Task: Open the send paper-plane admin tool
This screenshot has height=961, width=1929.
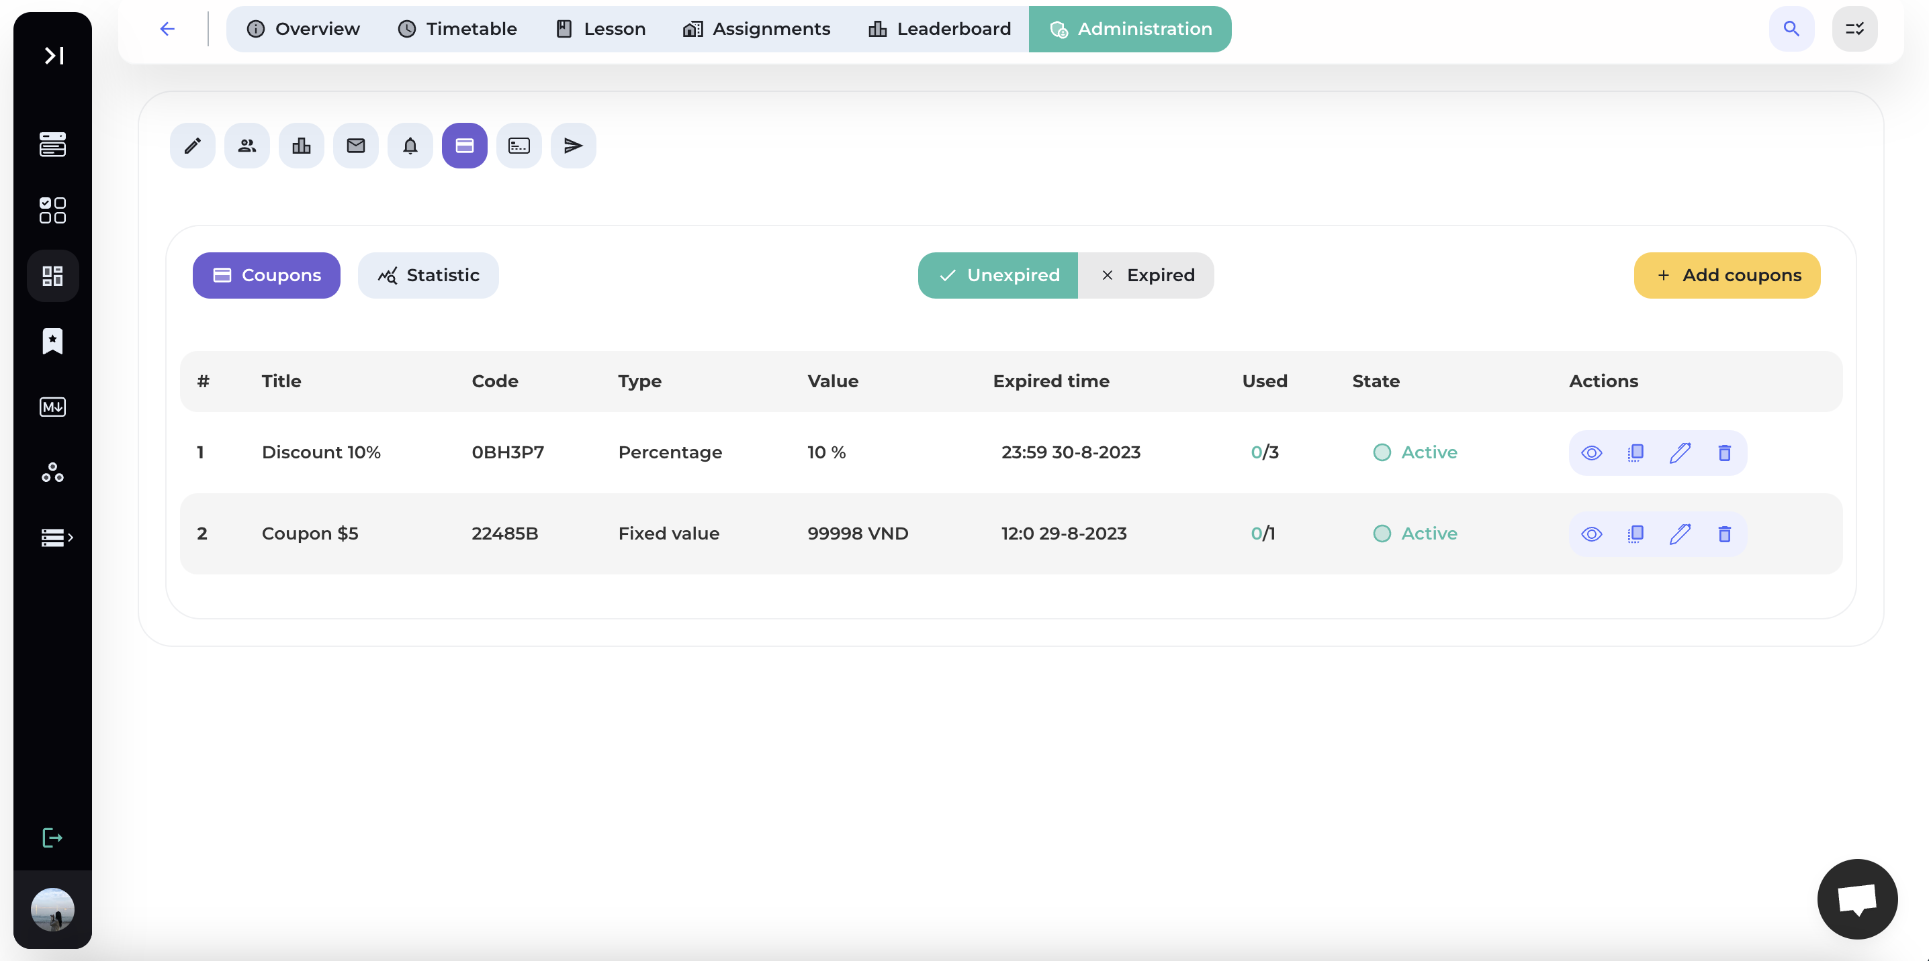Action: tap(574, 146)
